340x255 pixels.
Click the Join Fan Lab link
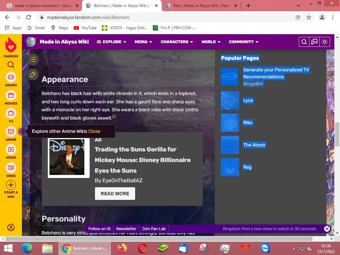click(154, 228)
